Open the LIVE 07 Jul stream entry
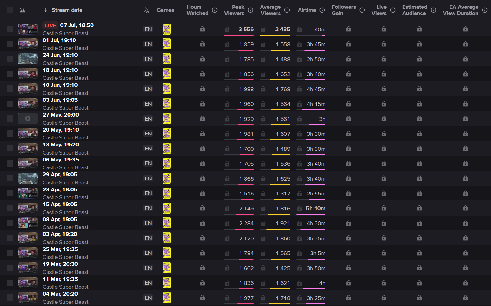Screen dimensions: 491x306 click(x=77, y=25)
